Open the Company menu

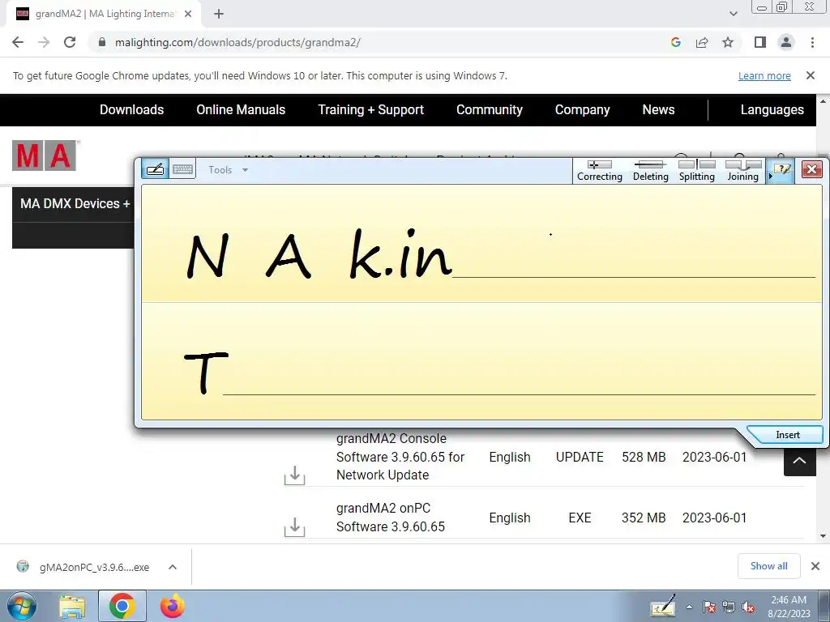click(x=582, y=109)
